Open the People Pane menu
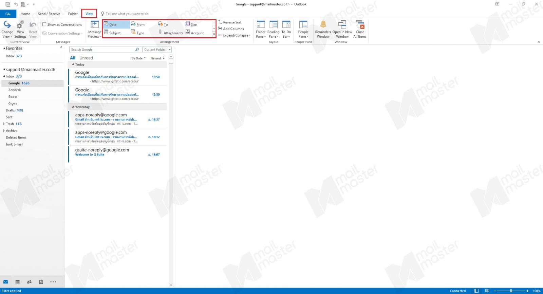 [303, 29]
